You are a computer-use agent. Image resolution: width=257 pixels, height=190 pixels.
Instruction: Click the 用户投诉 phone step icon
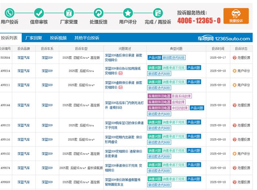click(9, 13)
